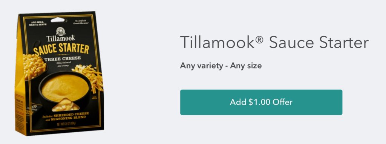The image size is (386, 144).
Task: Open the Tillamook Sauce Starter product title
Action: [x=274, y=42]
